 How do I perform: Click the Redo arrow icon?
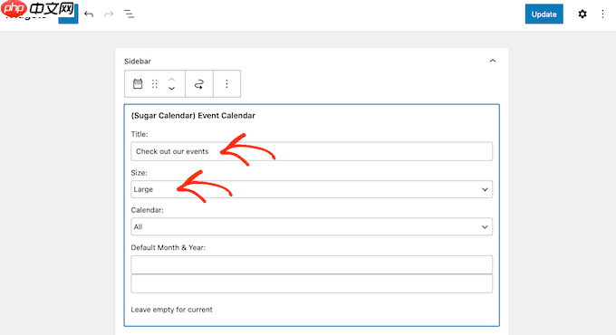point(109,14)
